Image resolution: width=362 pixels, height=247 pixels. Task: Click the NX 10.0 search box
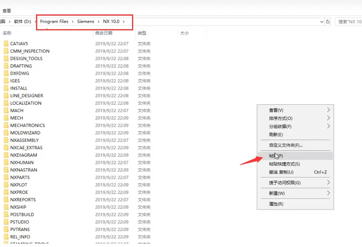[x=349, y=22]
